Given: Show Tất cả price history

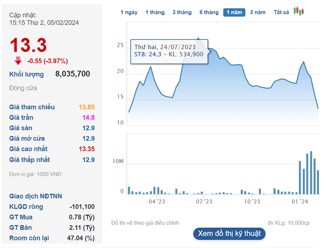Looking at the screenshot, I should pyautogui.click(x=281, y=12).
